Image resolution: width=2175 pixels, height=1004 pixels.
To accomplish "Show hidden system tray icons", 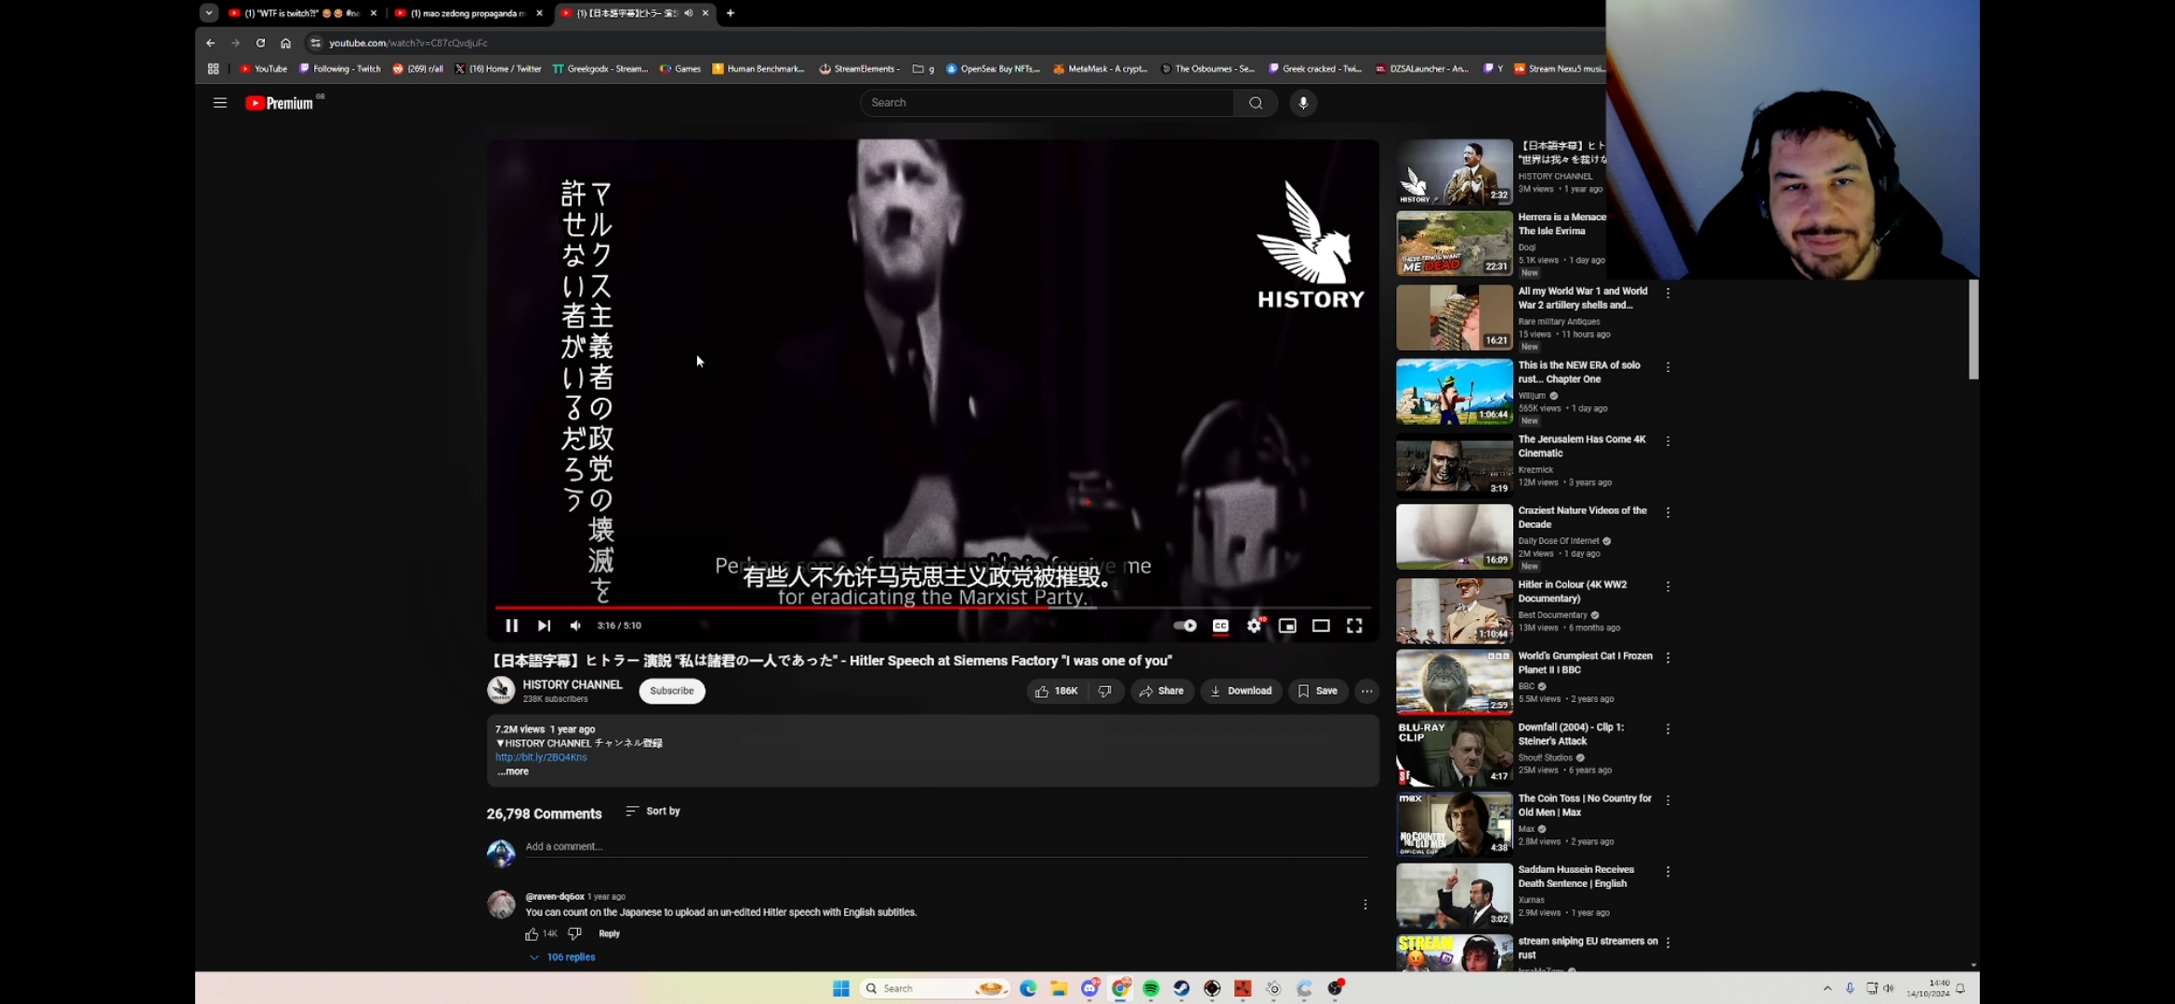I will [1826, 988].
